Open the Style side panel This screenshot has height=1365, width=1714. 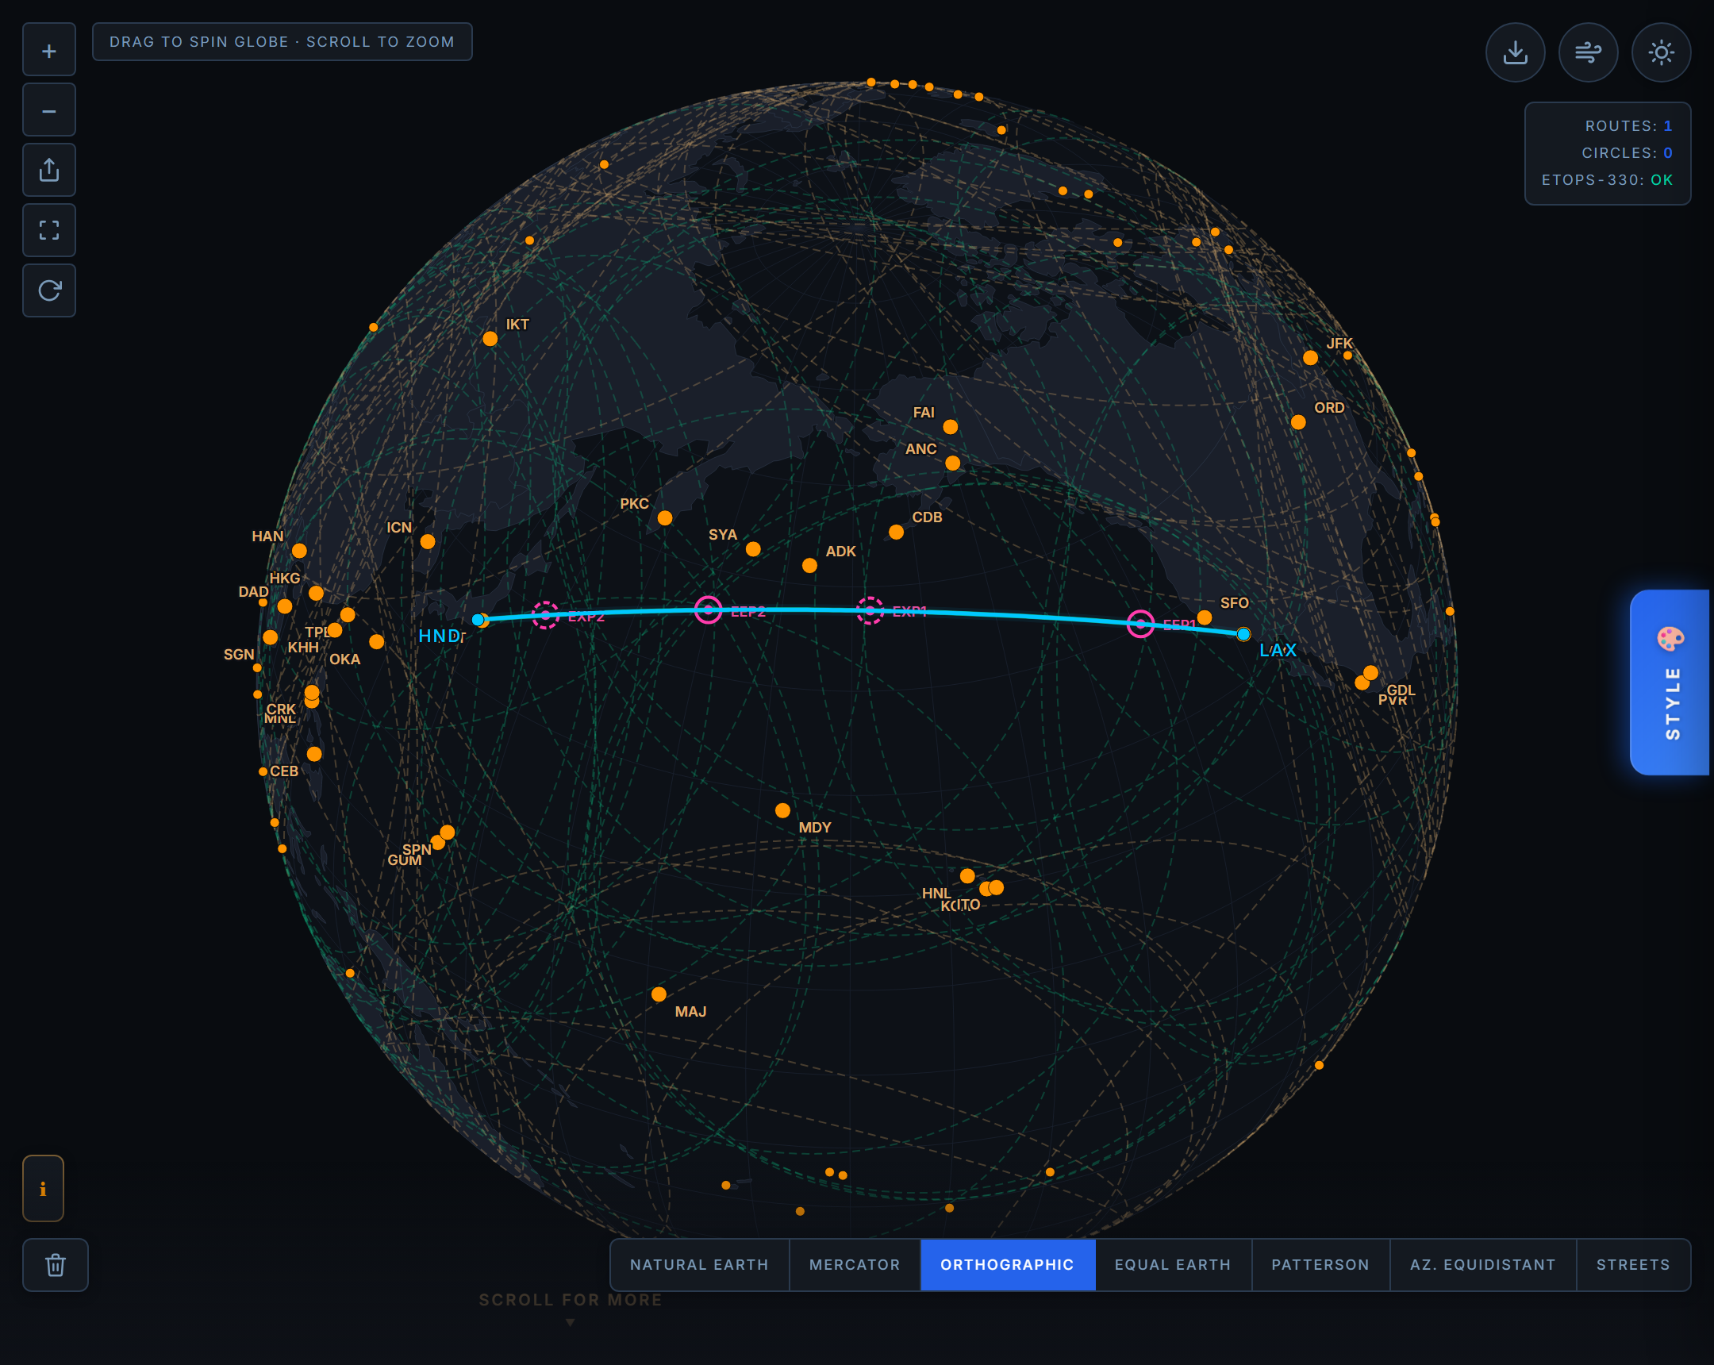tap(1670, 682)
